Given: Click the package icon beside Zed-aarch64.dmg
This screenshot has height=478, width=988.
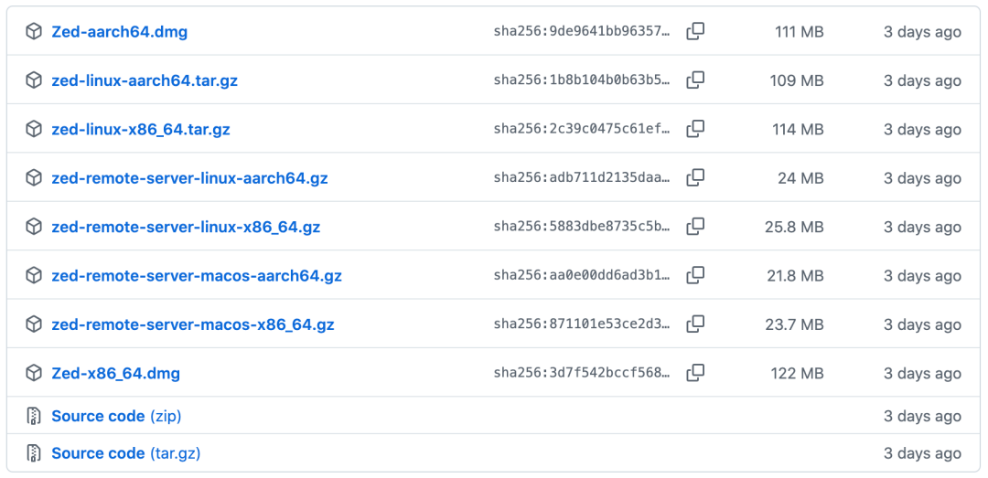Looking at the screenshot, I should tap(34, 32).
